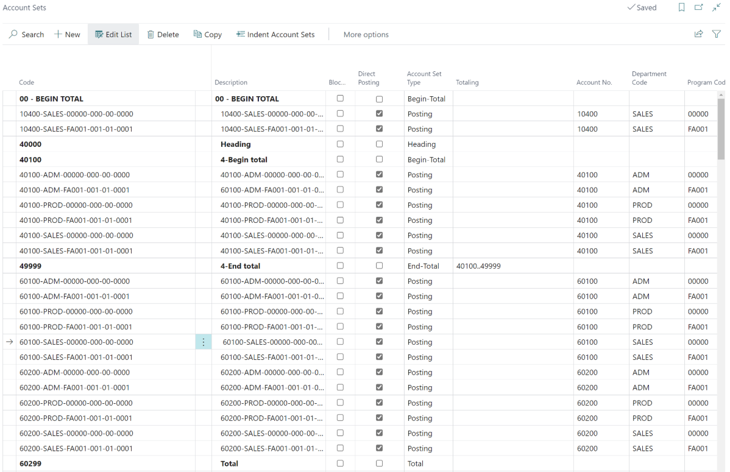Click the vertical scrollbar thumb of the list
730x472 pixels.
click(721, 128)
